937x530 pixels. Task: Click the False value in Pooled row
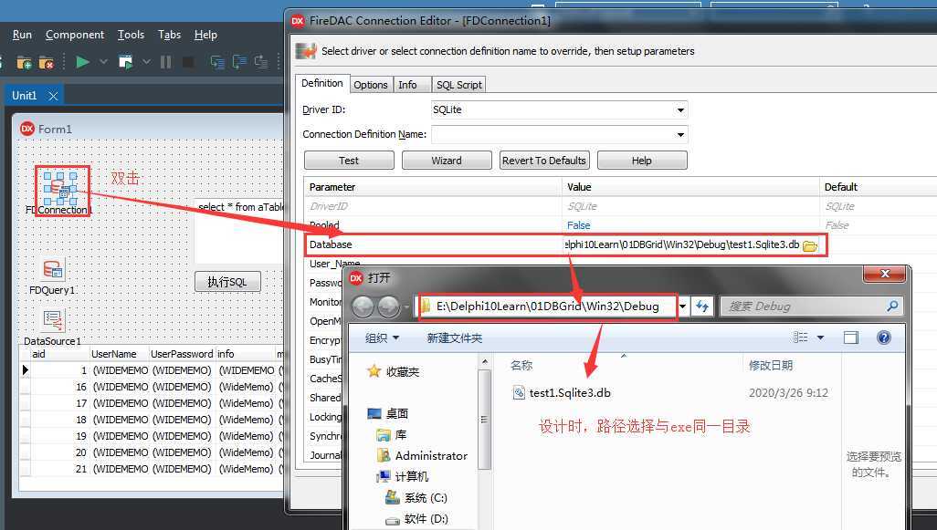[x=578, y=225]
